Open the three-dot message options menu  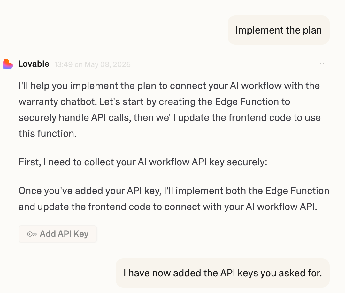pyautogui.click(x=320, y=64)
